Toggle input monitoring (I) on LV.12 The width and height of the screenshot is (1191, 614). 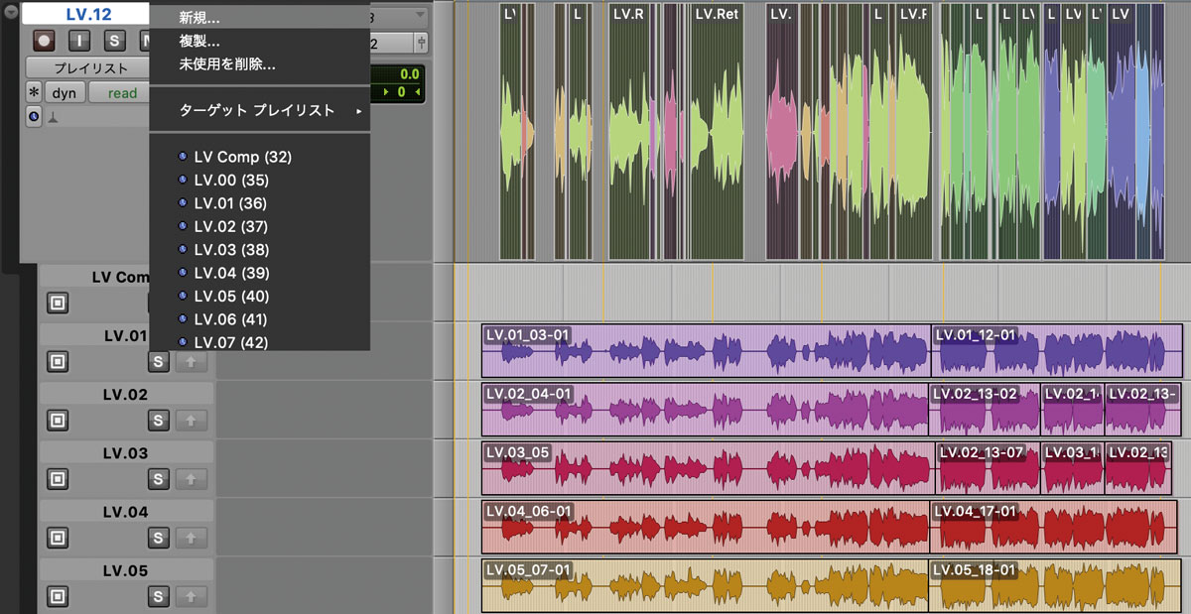click(80, 42)
